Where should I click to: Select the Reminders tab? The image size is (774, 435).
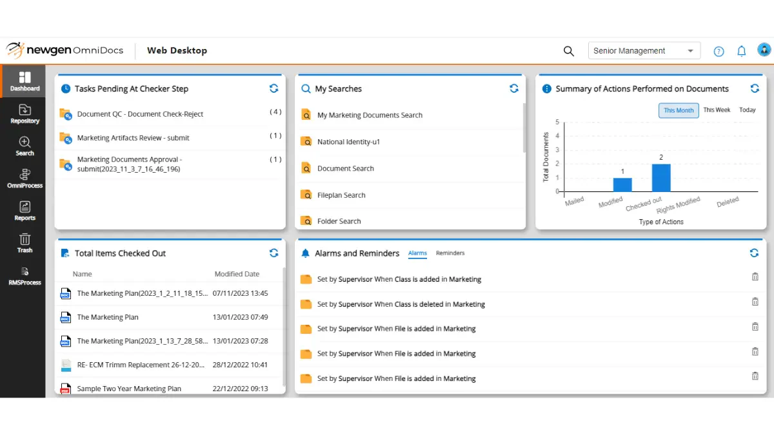coord(450,253)
